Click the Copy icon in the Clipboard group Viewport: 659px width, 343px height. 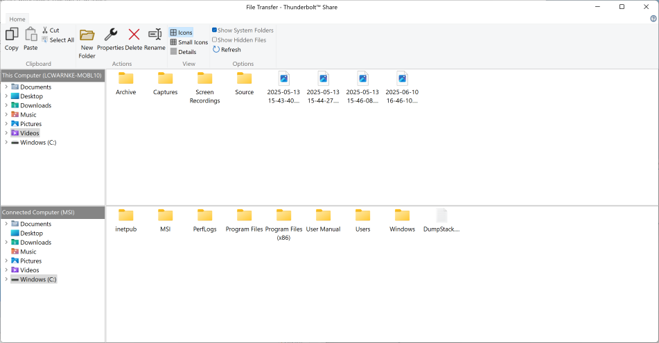click(x=12, y=35)
